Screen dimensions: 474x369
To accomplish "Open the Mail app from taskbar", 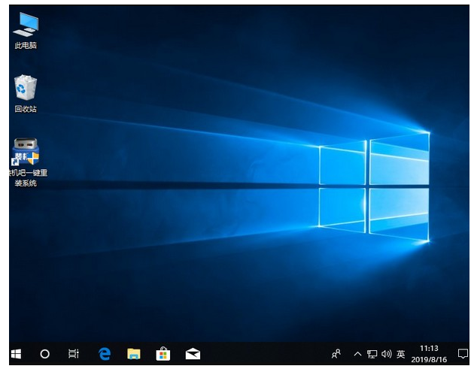I will pyautogui.click(x=193, y=353).
